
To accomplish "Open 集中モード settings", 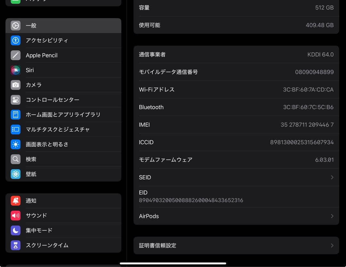I will tap(63, 231).
